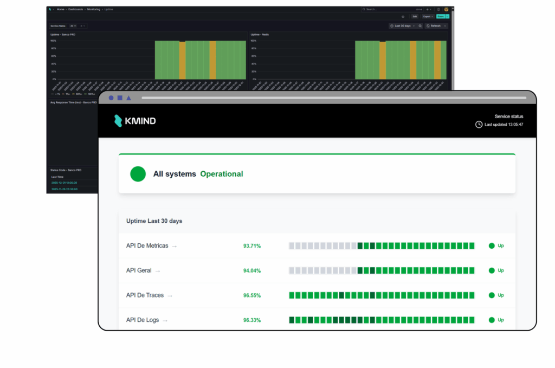Open the Last 30 days time picker
The width and height of the screenshot is (555, 368).
(x=402, y=25)
